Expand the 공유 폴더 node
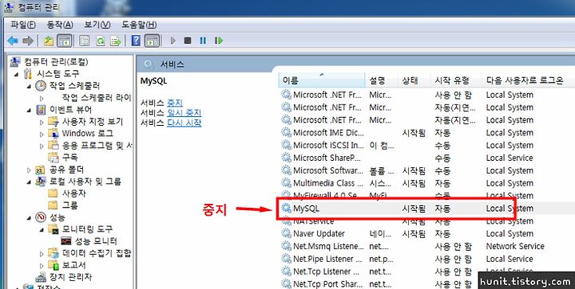Screen dimensions: 575x289 pos(29,170)
